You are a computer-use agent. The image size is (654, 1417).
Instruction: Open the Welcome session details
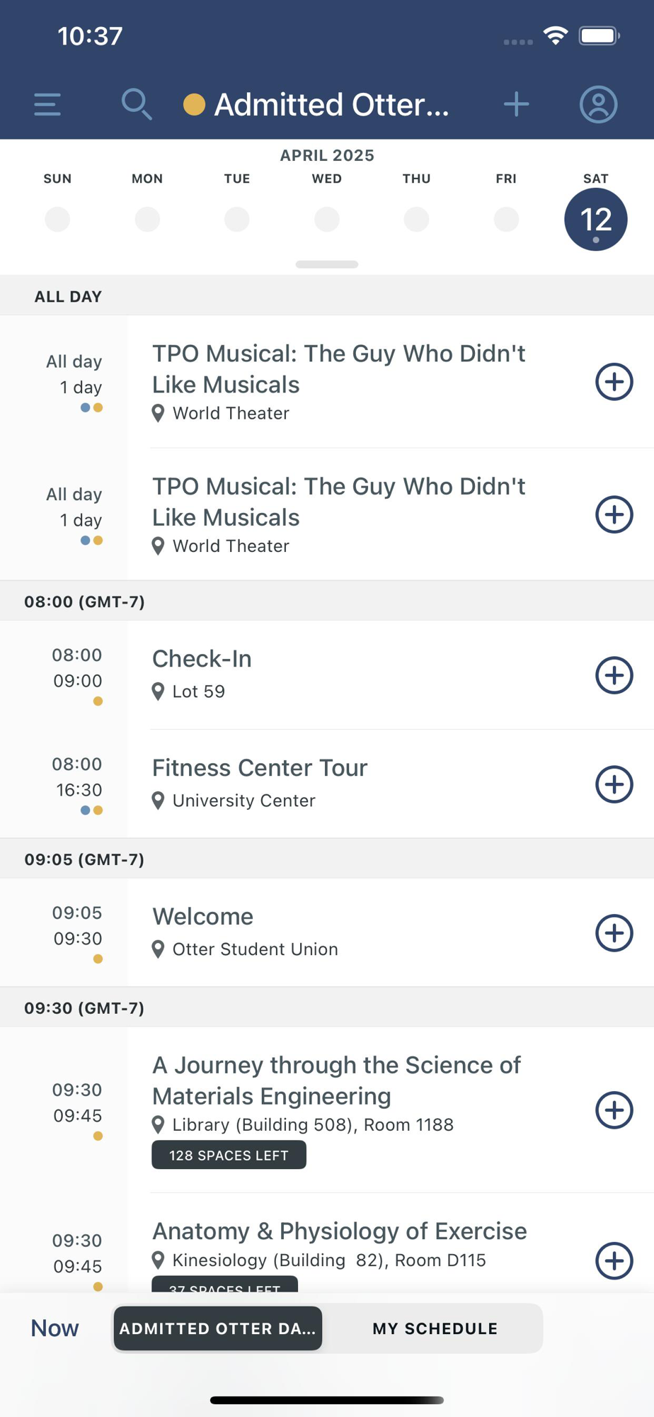click(x=327, y=932)
